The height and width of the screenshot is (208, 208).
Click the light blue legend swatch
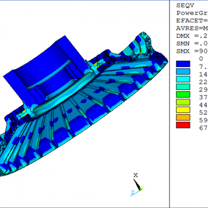point(183,71)
